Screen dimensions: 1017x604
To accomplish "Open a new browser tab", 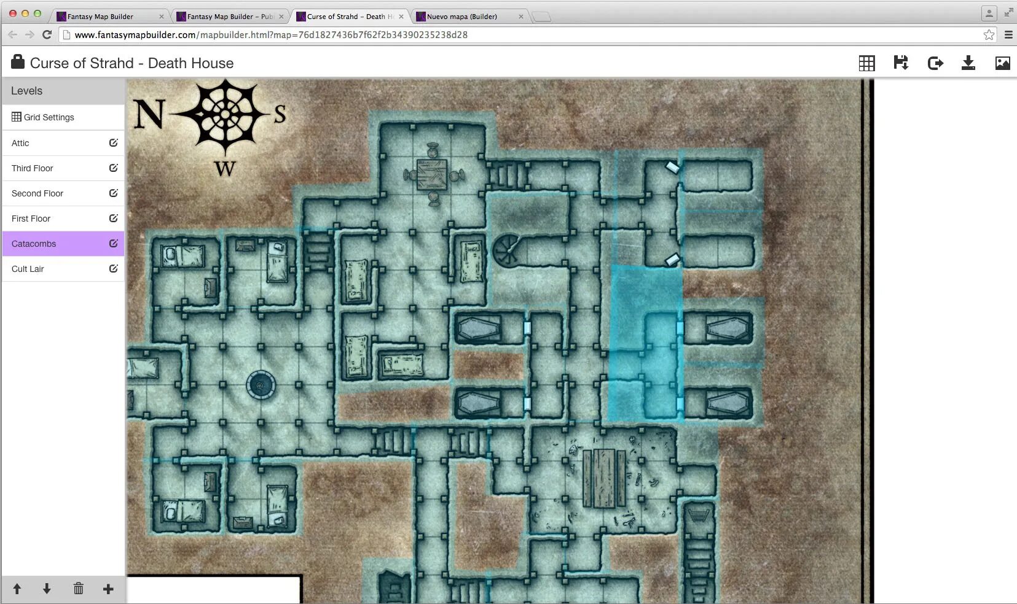I will [x=541, y=17].
